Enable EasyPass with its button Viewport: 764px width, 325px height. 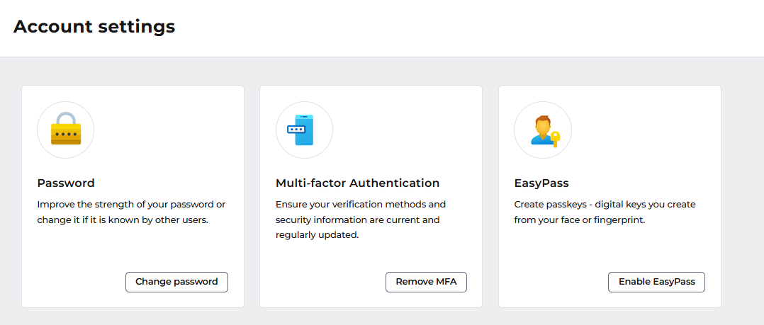[656, 282]
